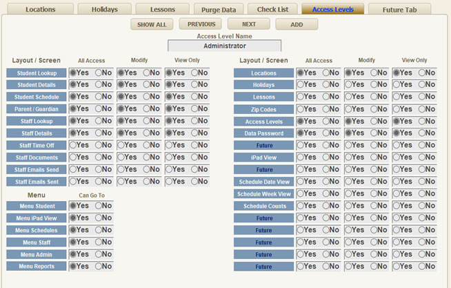Select the Access Levels tab
This screenshot has width=451, height=288.
(333, 9)
